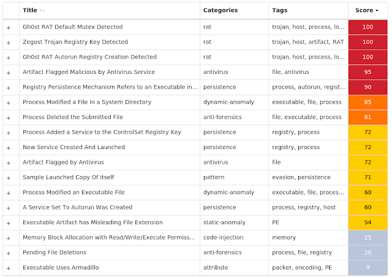
Task: Click plus icon beside New Service Created And Launched
Action: [x=9, y=148]
